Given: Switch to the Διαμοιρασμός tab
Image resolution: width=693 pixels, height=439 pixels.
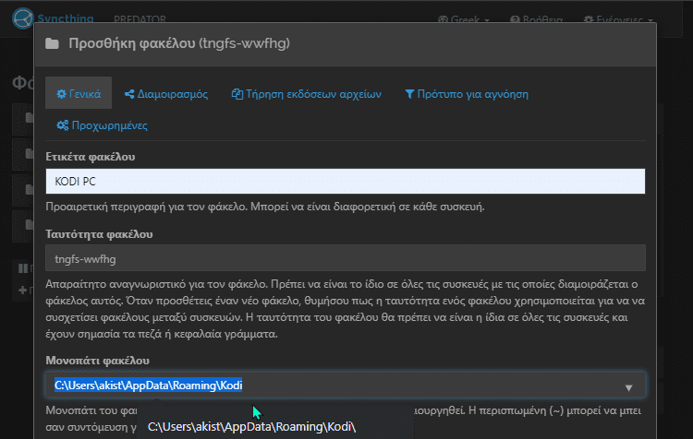Looking at the screenshot, I should click(x=166, y=93).
